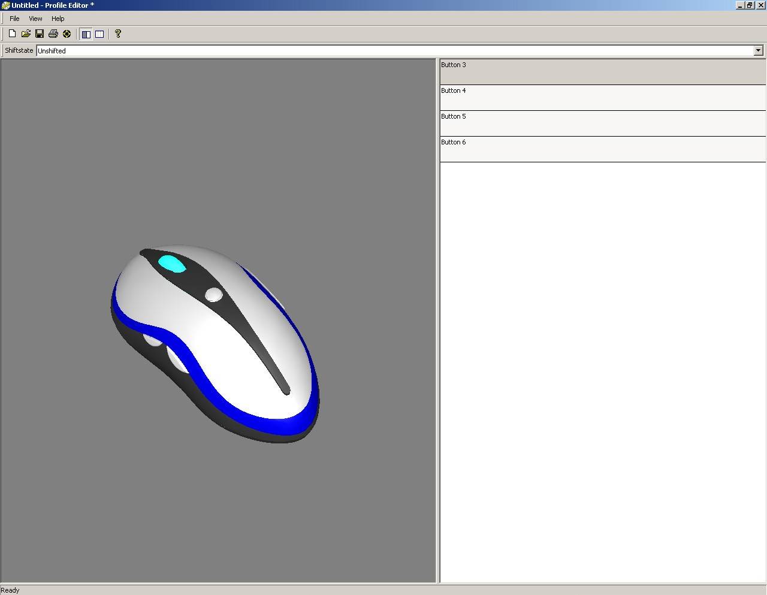Print the profile using the printer icon
The height and width of the screenshot is (595, 767).
tap(53, 34)
